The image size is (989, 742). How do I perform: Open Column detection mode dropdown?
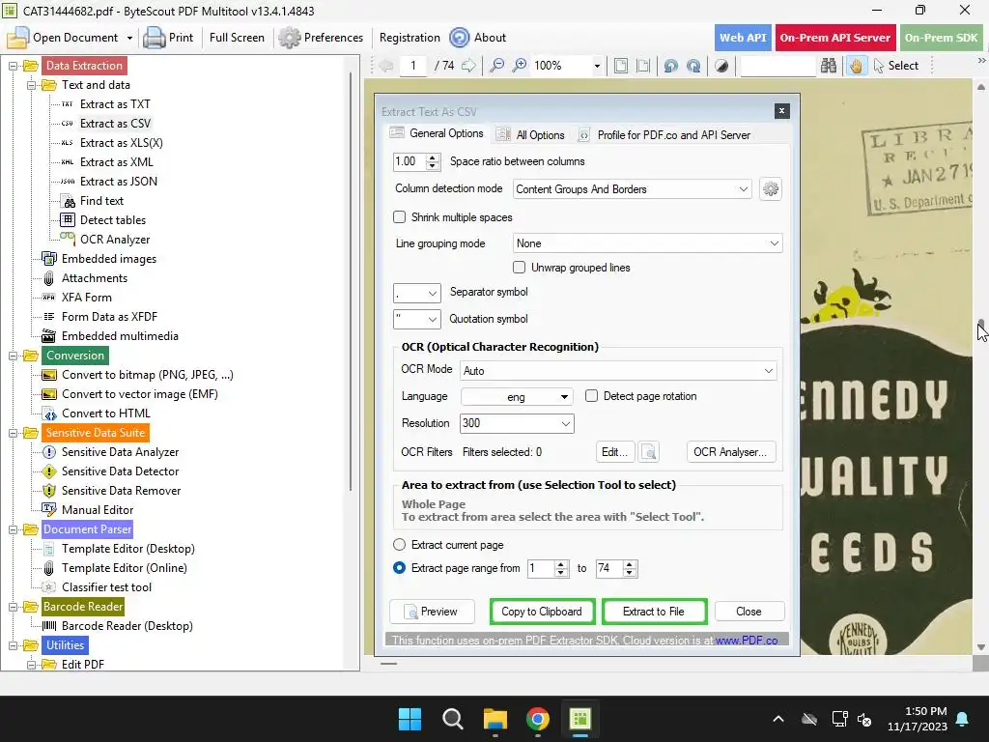pyautogui.click(x=632, y=189)
